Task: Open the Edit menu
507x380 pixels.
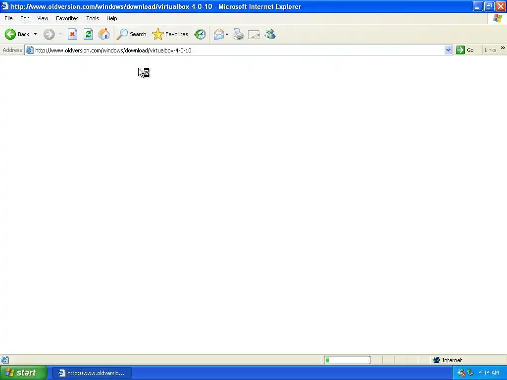Action: click(x=25, y=18)
